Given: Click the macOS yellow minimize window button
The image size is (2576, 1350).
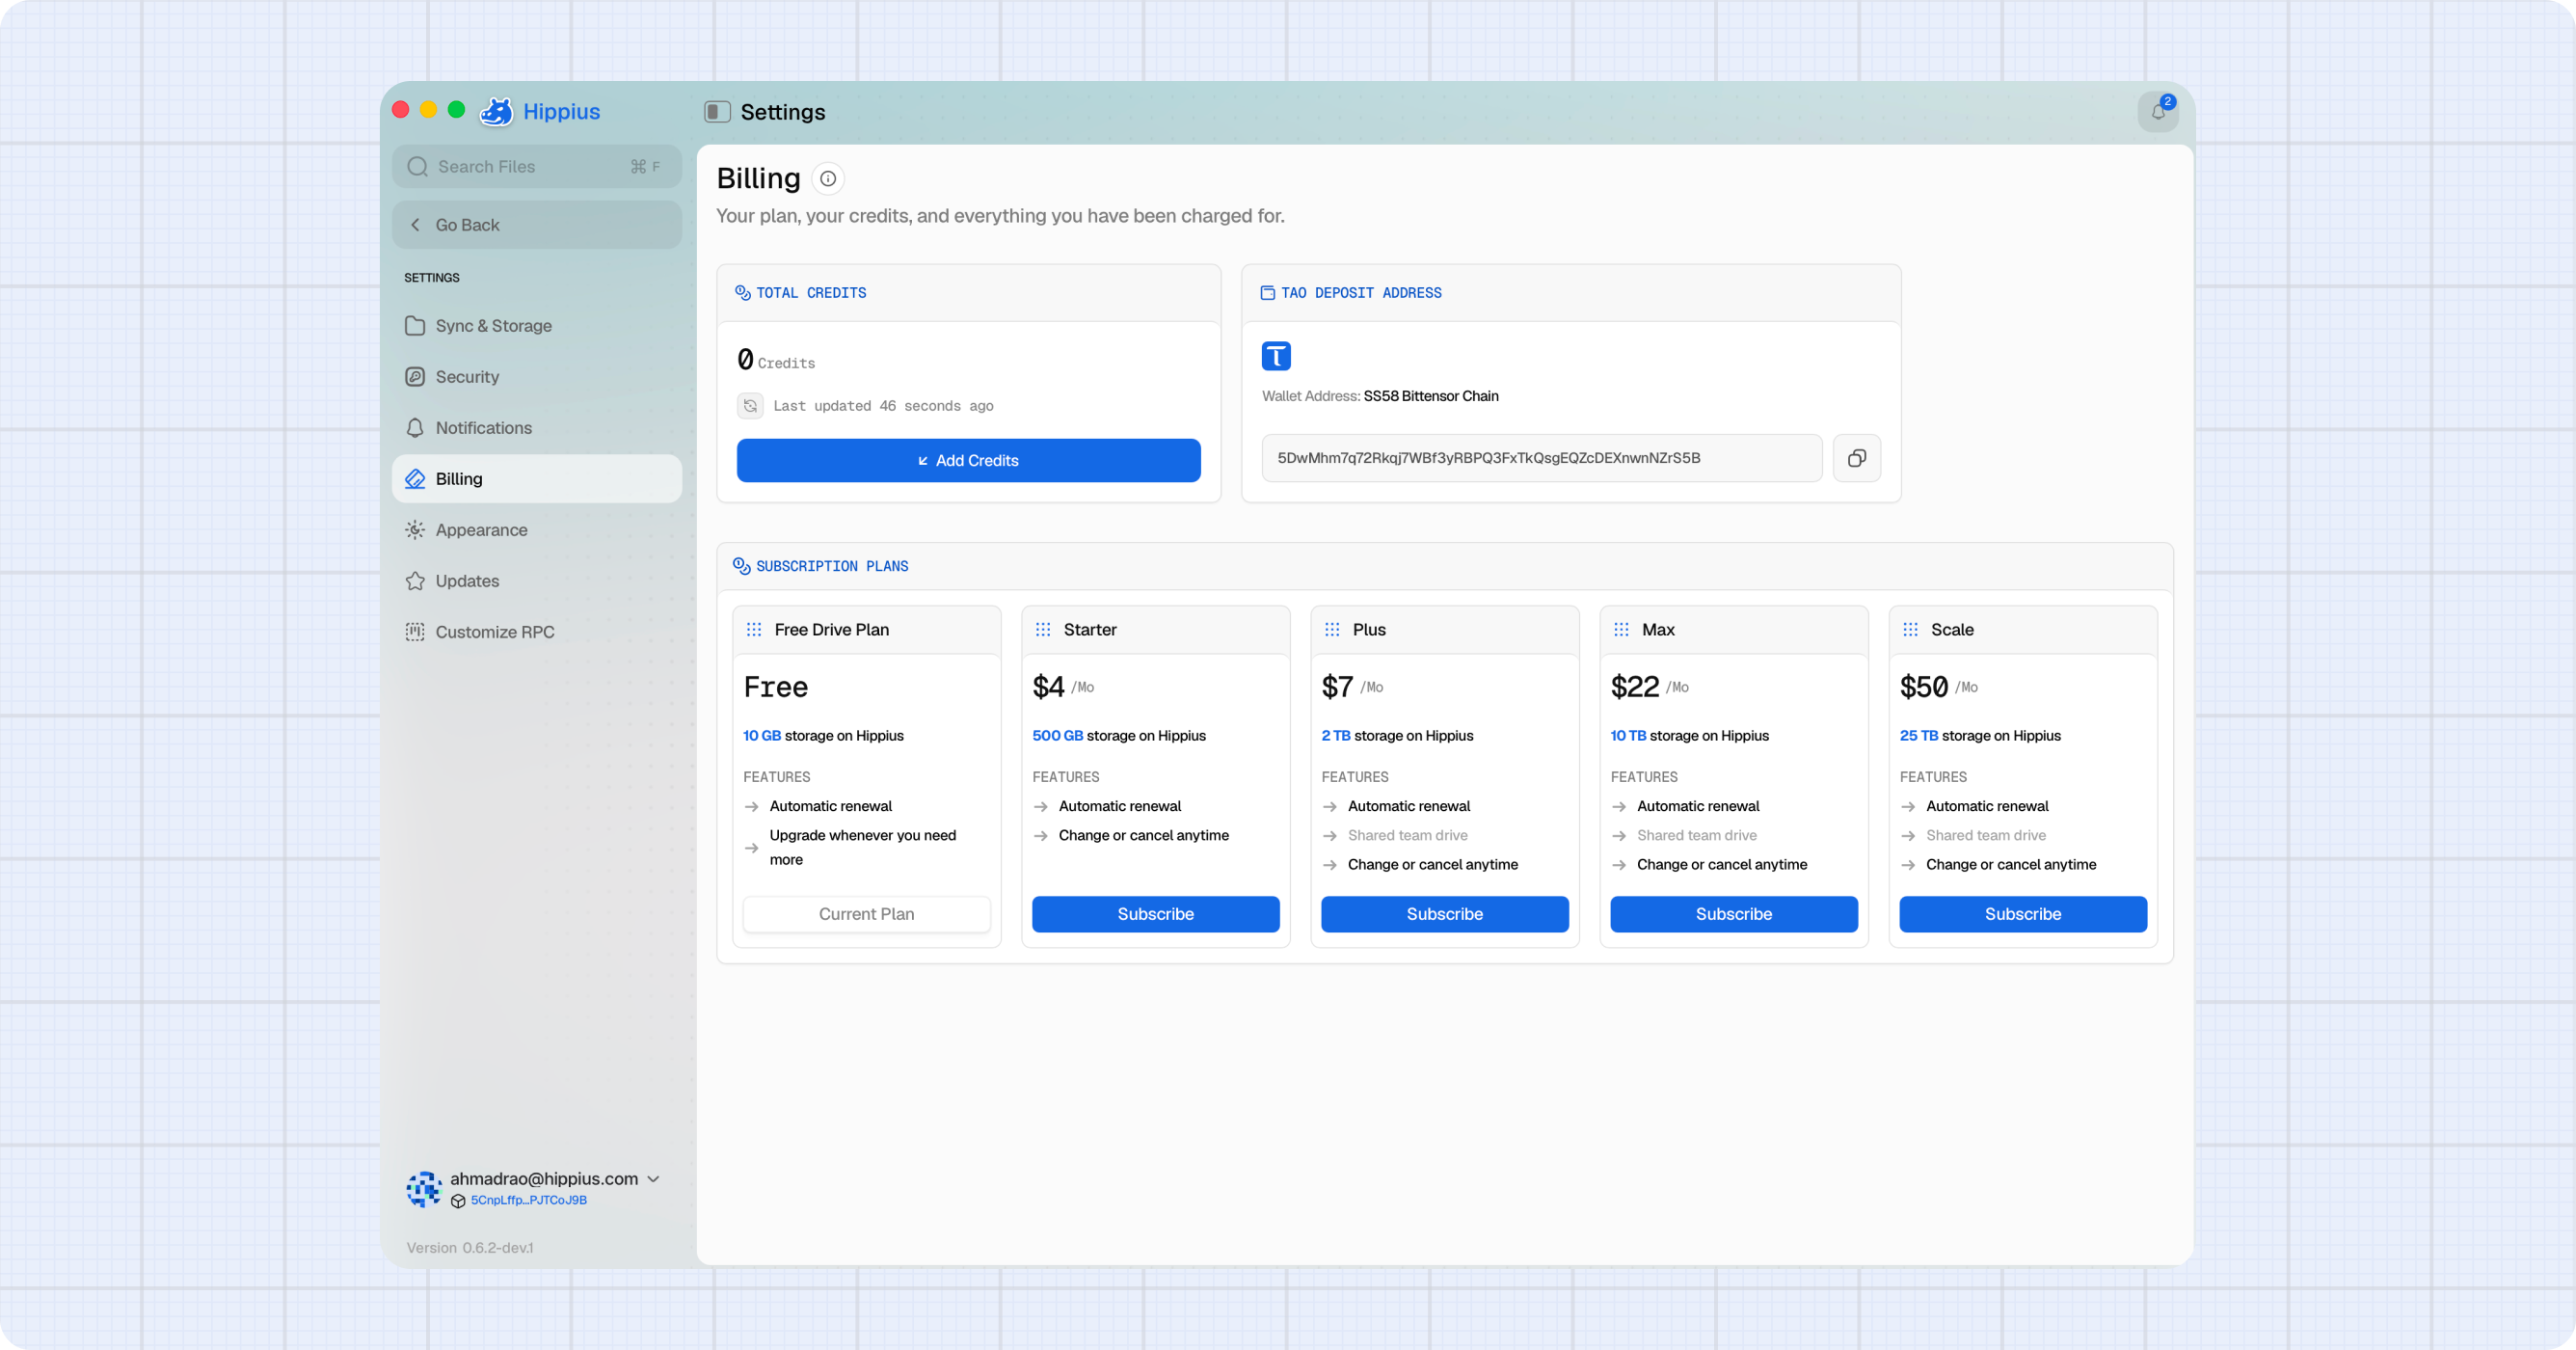Looking at the screenshot, I should click(x=428, y=110).
